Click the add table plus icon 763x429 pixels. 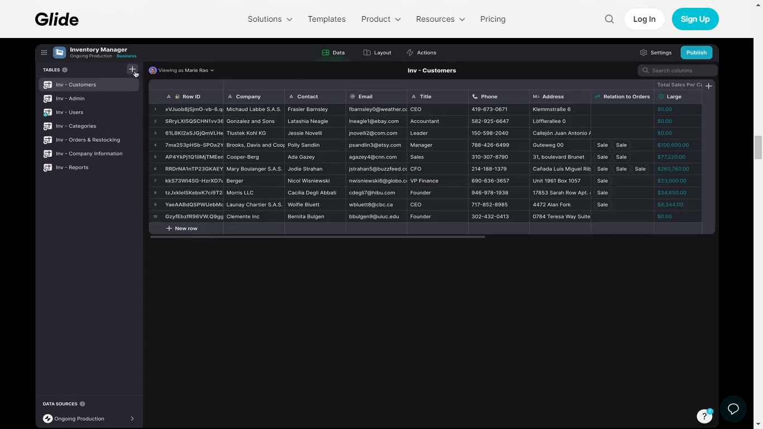pos(132,69)
